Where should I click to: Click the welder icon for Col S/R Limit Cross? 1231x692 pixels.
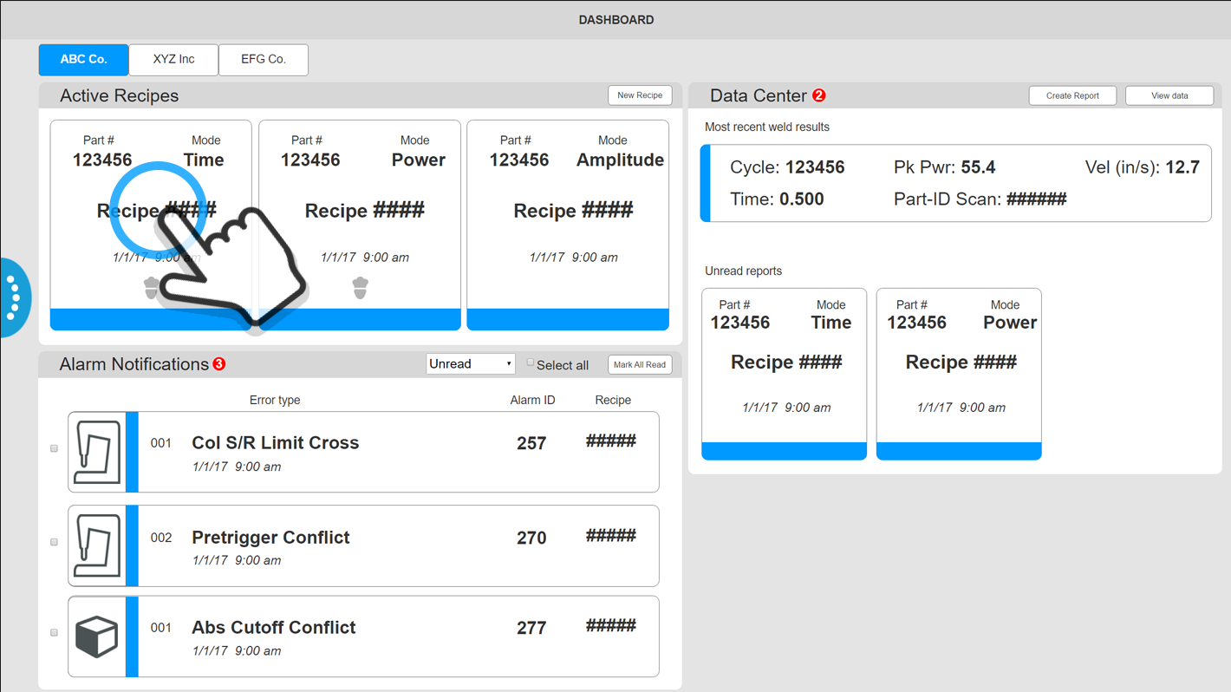(x=97, y=452)
